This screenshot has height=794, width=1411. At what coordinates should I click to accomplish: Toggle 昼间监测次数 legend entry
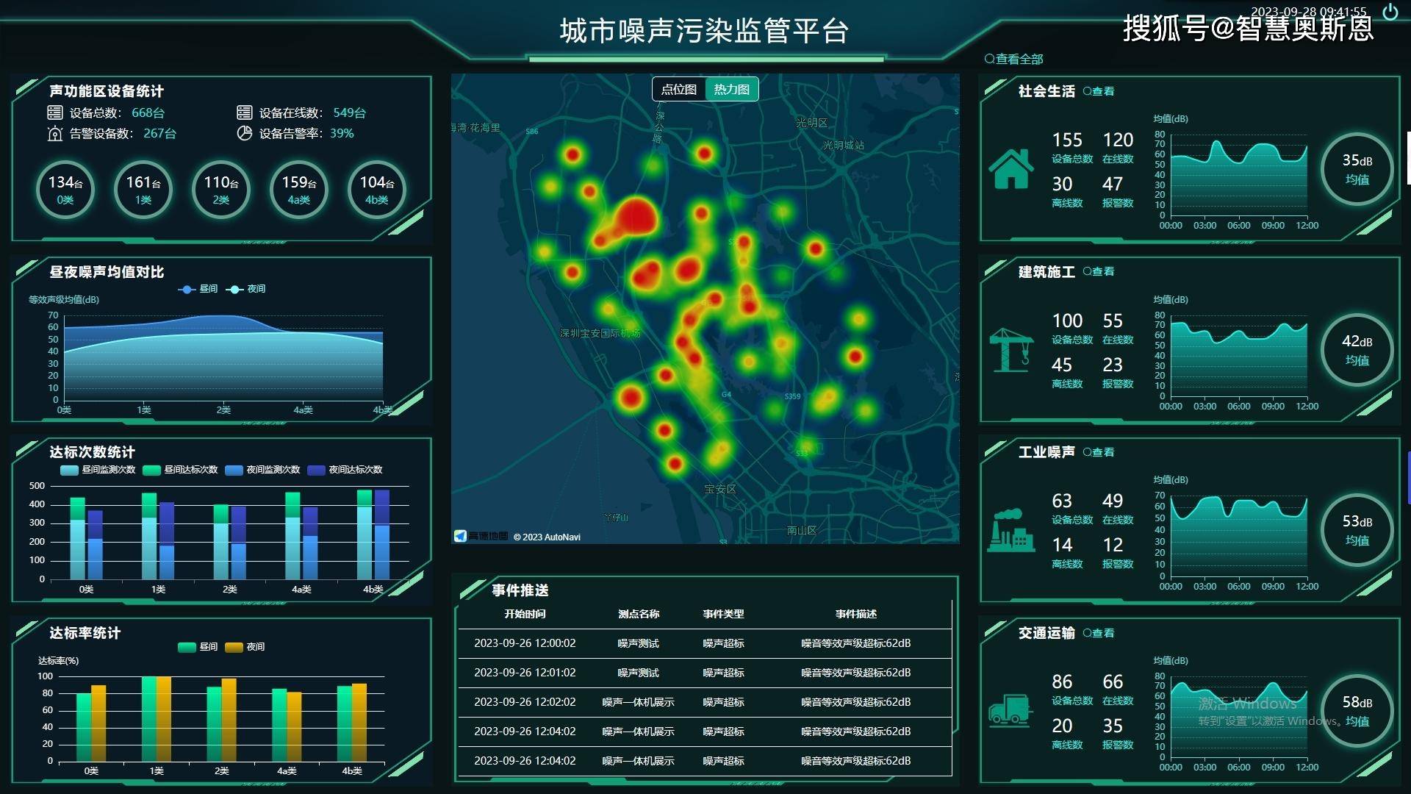(x=98, y=470)
